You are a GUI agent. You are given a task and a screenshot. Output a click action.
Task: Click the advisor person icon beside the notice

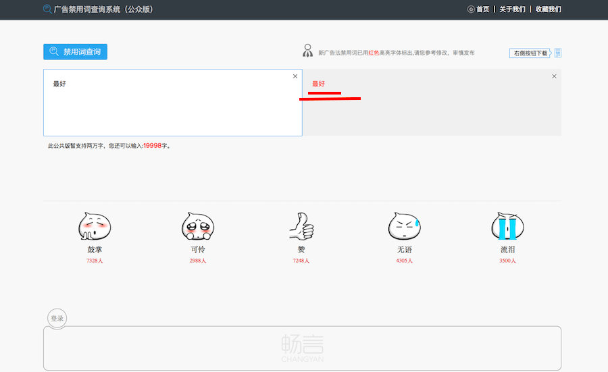(308, 51)
